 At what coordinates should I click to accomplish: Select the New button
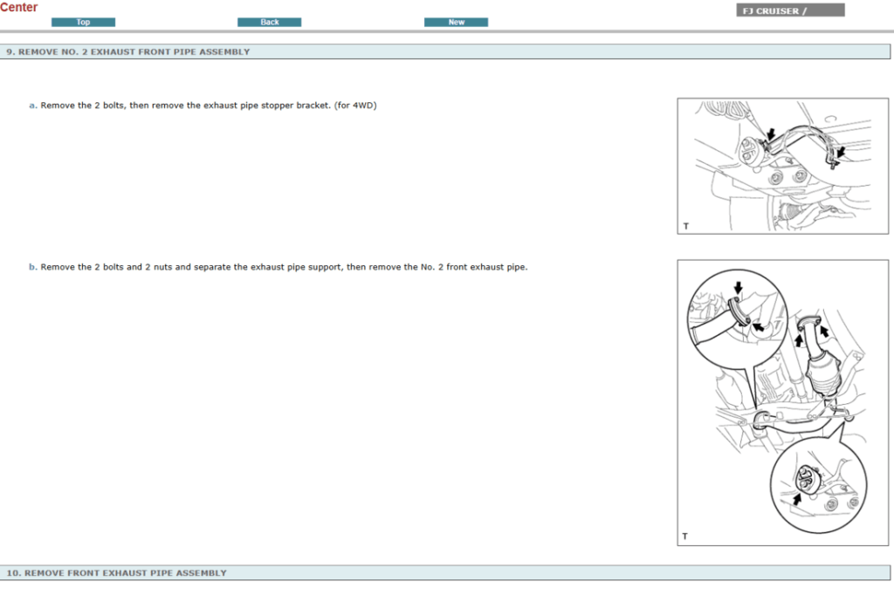456,22
